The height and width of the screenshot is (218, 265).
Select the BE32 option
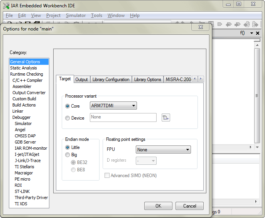tap(73, 162)
